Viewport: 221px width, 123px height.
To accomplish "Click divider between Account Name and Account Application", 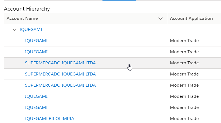I will point(167,18).
